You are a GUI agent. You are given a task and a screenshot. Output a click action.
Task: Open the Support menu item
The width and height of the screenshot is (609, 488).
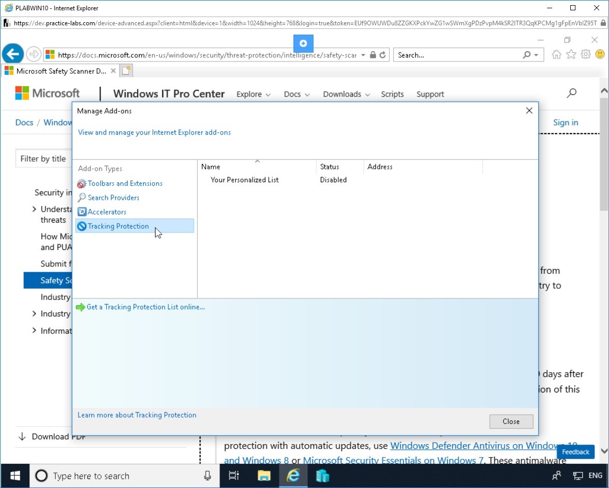(430, 94)
